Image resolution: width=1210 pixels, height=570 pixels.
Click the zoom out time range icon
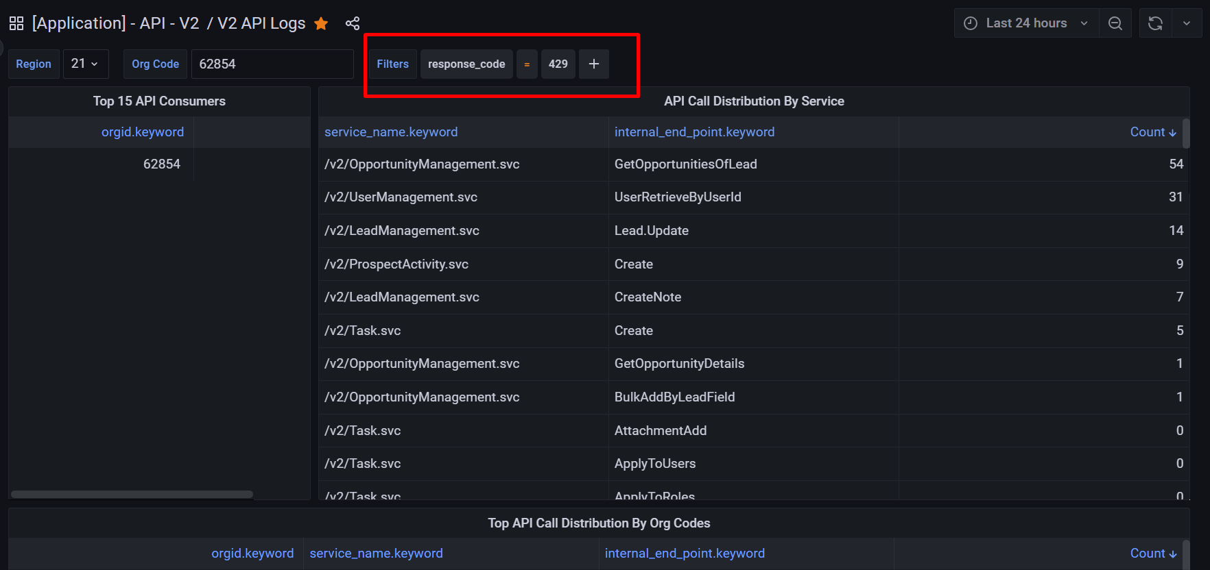tap(1115, 23)
